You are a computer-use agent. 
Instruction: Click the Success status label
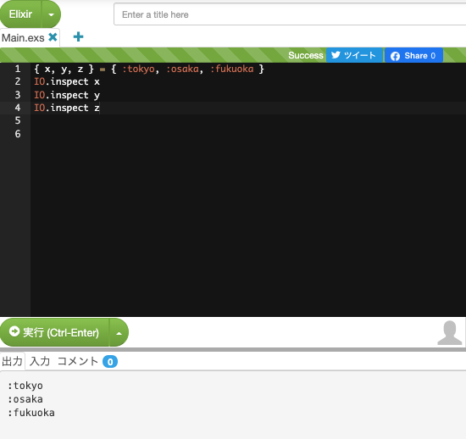click(x=306, y=55)
